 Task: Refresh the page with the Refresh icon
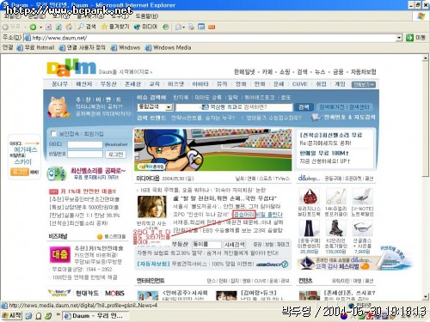coord(58,27)
